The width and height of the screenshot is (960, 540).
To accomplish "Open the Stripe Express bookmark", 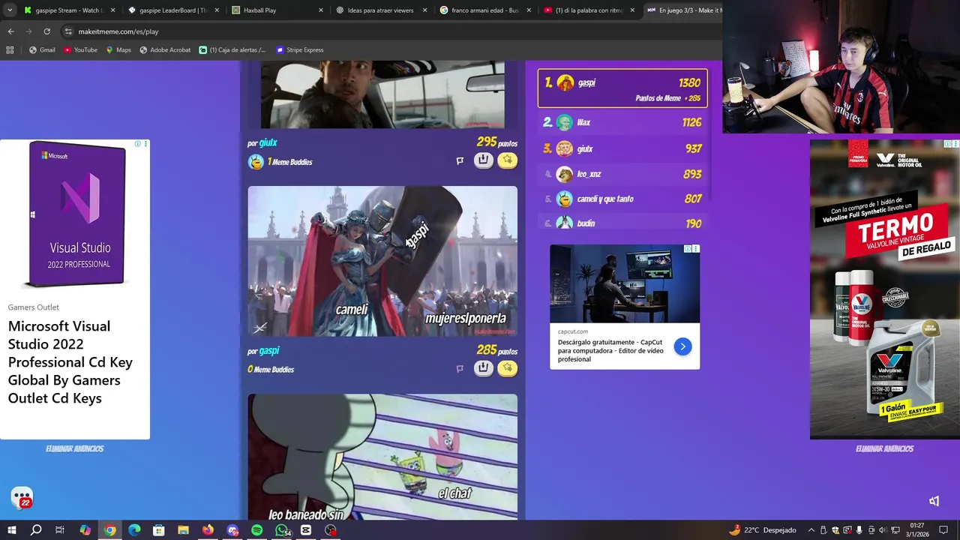I will (300, 50).
